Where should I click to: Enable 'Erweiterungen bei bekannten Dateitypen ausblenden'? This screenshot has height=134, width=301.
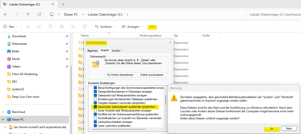(x=95, y=99)
